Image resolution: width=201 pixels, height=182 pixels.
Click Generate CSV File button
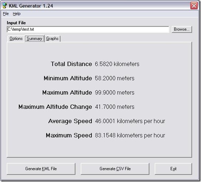pos(115,169)
